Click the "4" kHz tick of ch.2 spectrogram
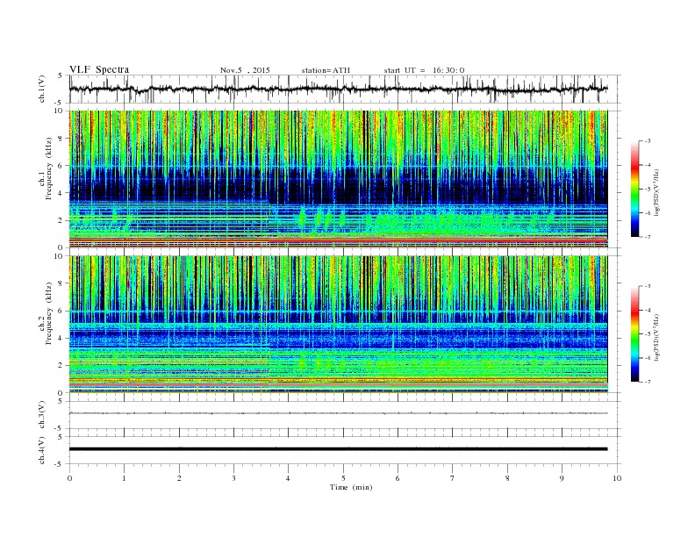Image resolution: width=695 pixels, height=537 pixels. pyautogui.click(x=61, y=338)
